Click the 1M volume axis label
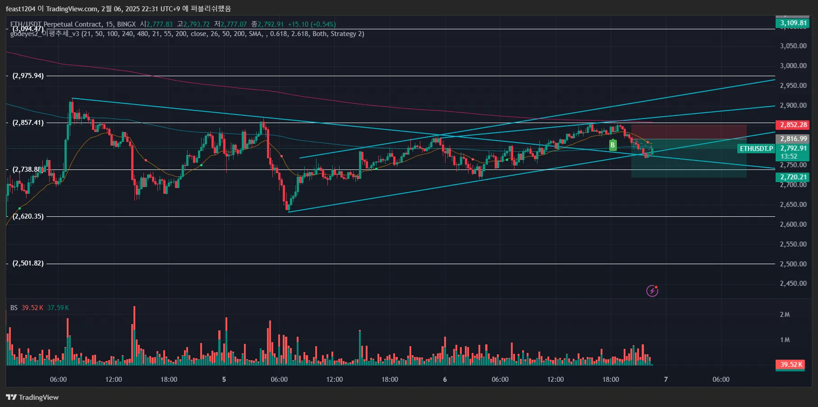The width and height of the screenshot is (818, 407). pos(785,340)
